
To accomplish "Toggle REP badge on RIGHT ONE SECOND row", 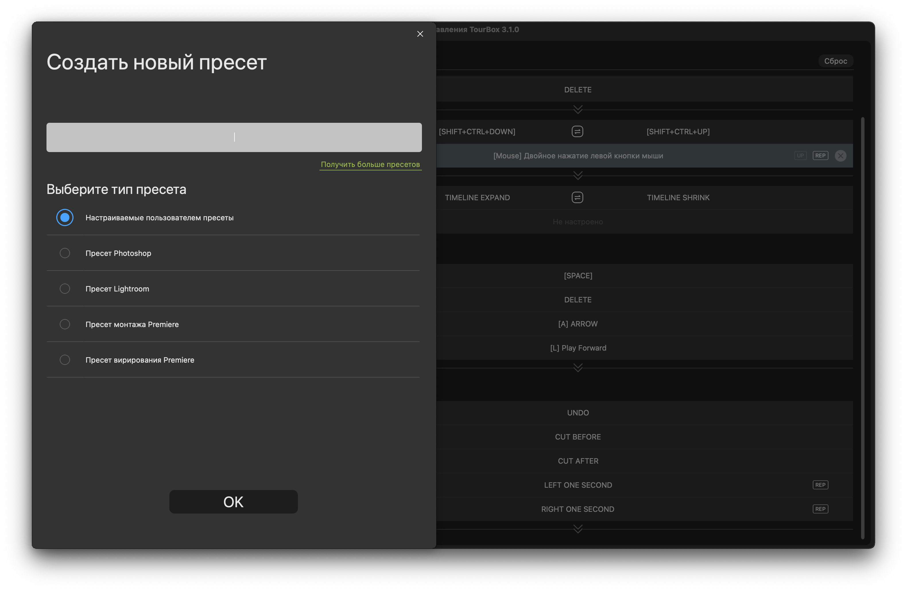I will (820, 509).
